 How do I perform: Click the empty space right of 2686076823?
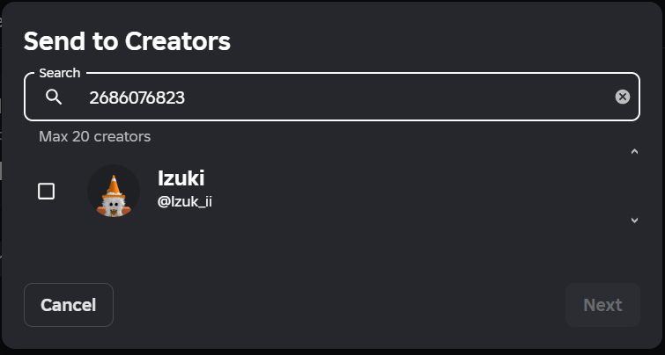(399, 98)
